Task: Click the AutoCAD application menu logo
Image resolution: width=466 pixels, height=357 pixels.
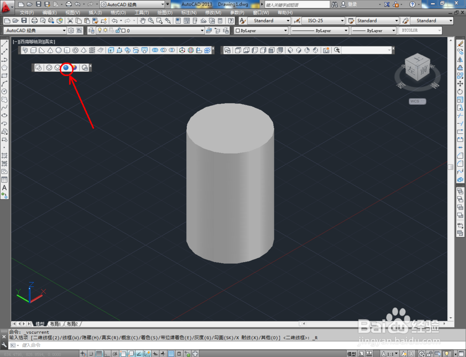Action: [6, 7]
